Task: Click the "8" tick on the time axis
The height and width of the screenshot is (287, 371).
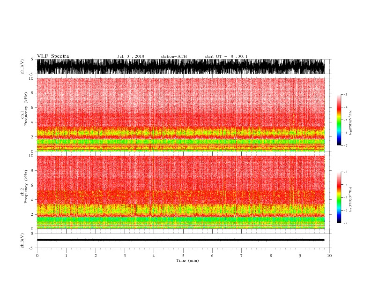Action: click(x=271, y=256)
